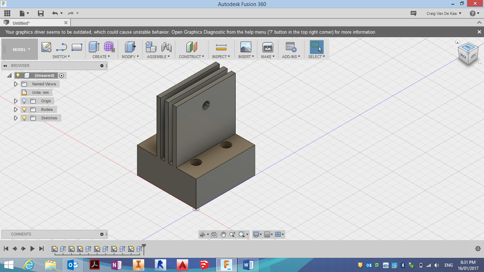Open the Viewports layout dropdown
This screenshot has height=272, width=484.
coord(280,234)
